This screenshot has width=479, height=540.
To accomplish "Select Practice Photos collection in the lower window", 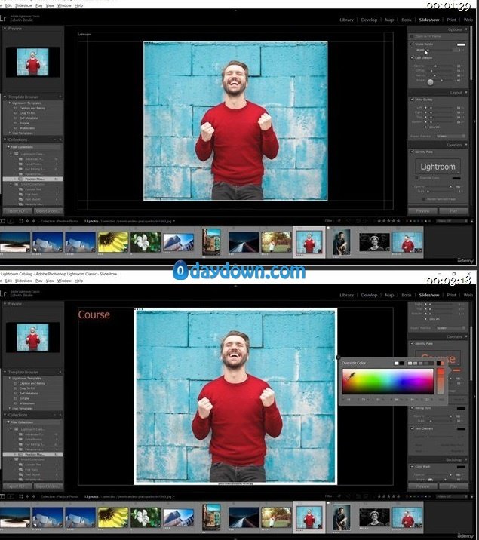I will pos(32,455).
